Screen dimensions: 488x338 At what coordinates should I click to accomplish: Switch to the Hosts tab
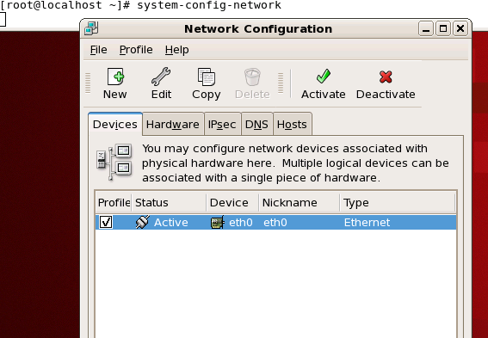point(292,124)
